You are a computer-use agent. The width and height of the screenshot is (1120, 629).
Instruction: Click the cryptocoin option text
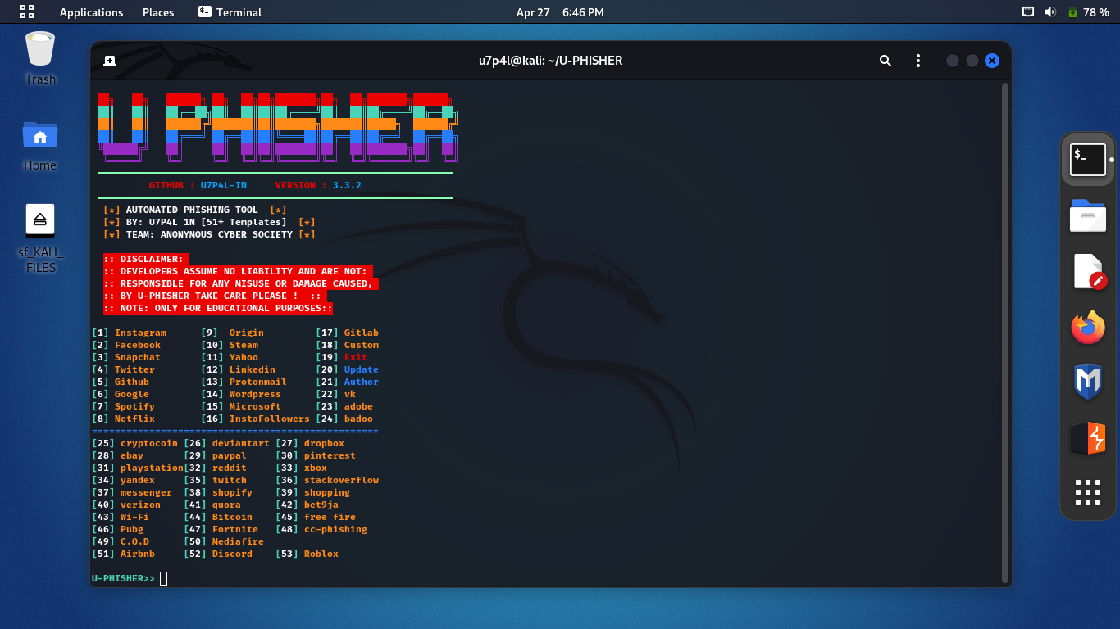[x=149, y=443]
